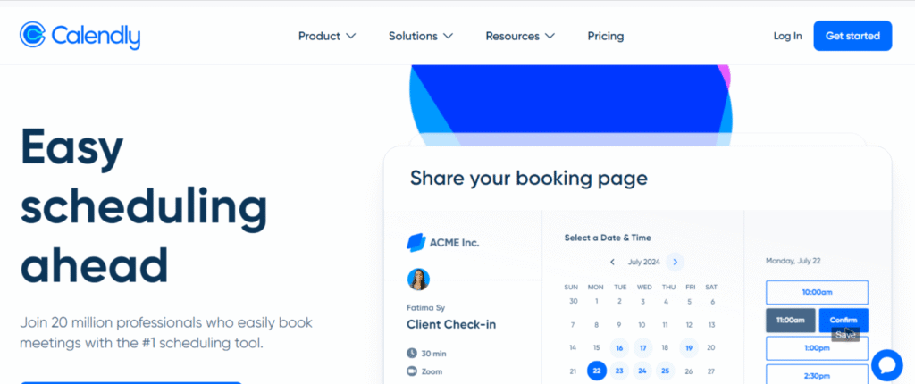Click the Get started button

[x=852, y=36]
